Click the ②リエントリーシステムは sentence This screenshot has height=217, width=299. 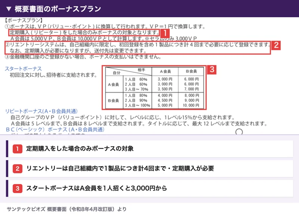click(x=138, y=45)
